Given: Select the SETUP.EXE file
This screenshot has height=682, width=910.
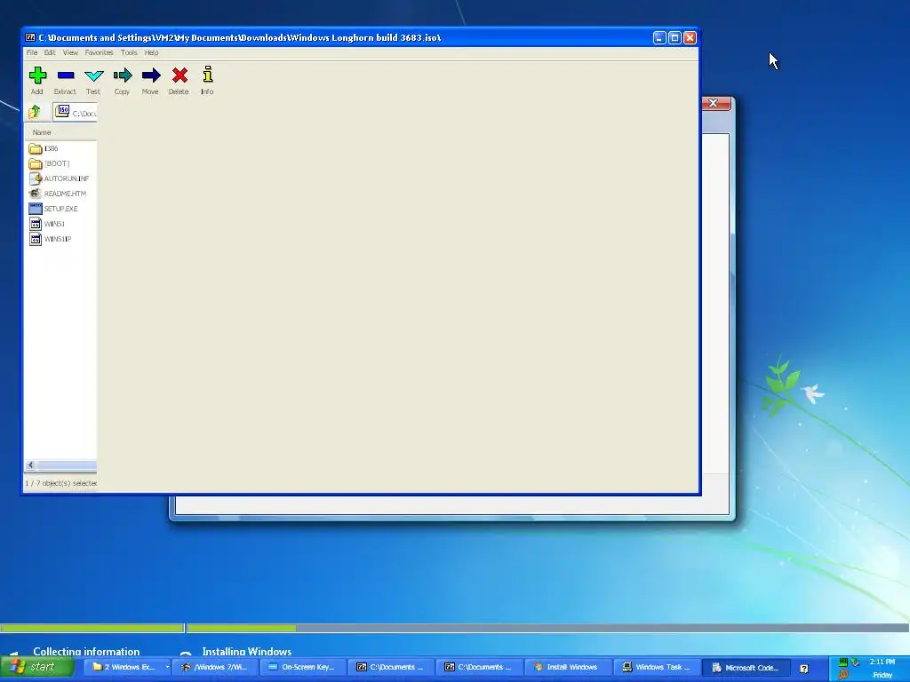Looking at the screenshot, I should (x=52, y=209).
